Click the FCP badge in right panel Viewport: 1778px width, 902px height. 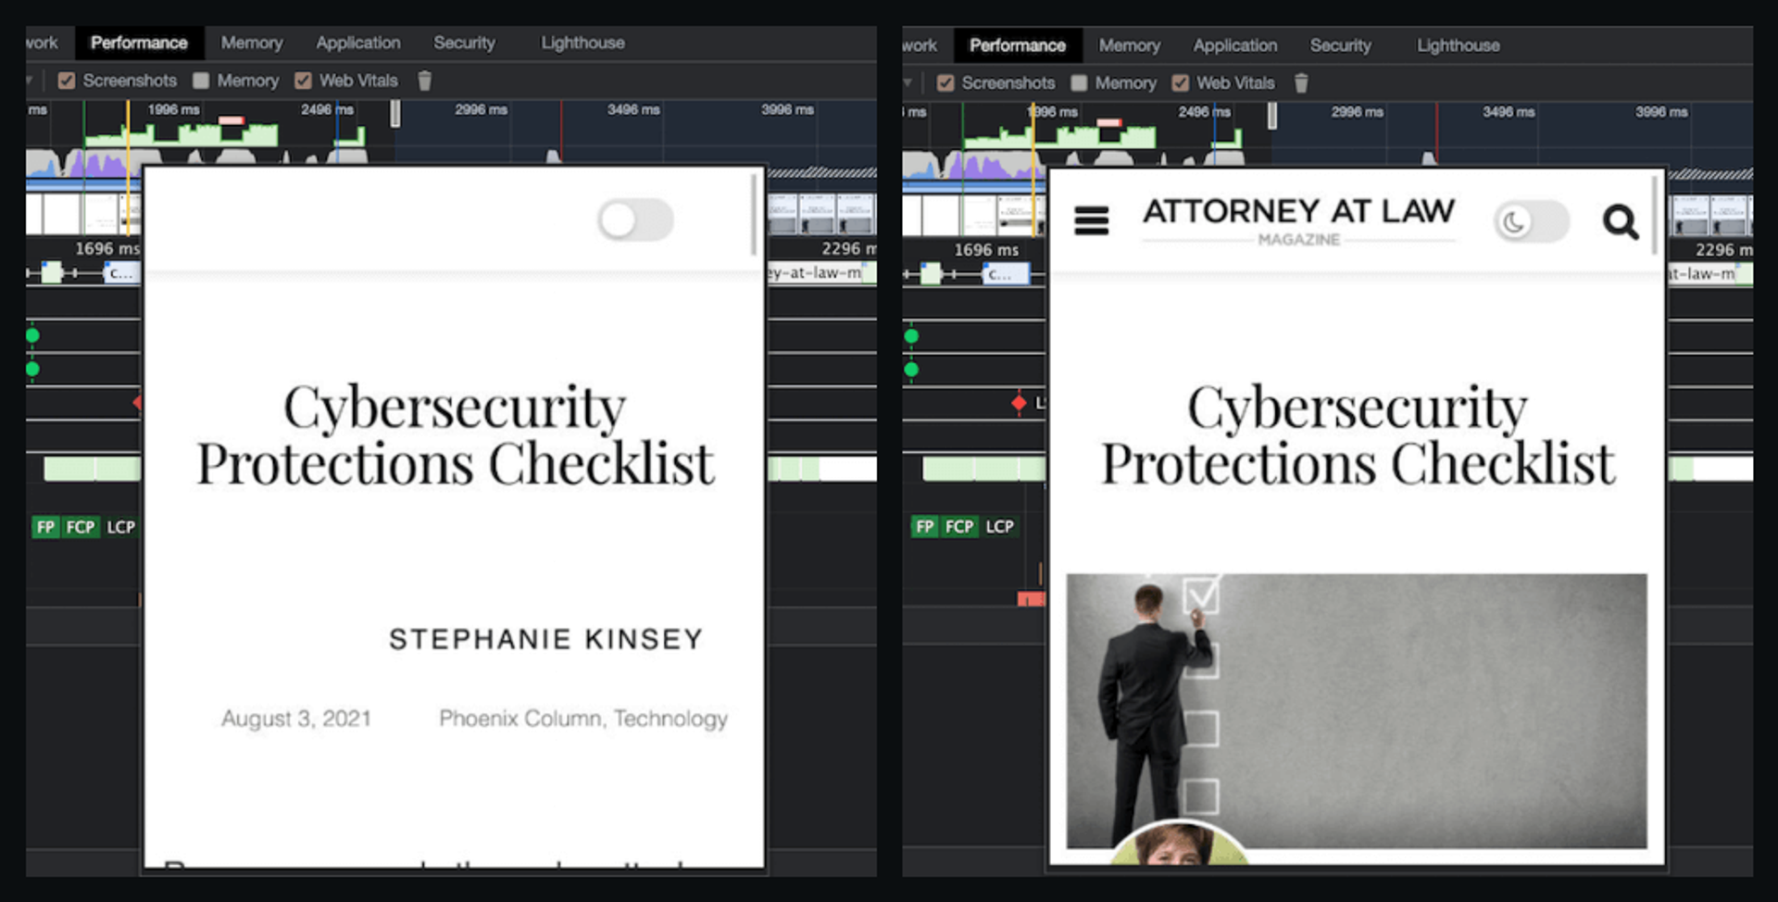click(x=959, y=527)
